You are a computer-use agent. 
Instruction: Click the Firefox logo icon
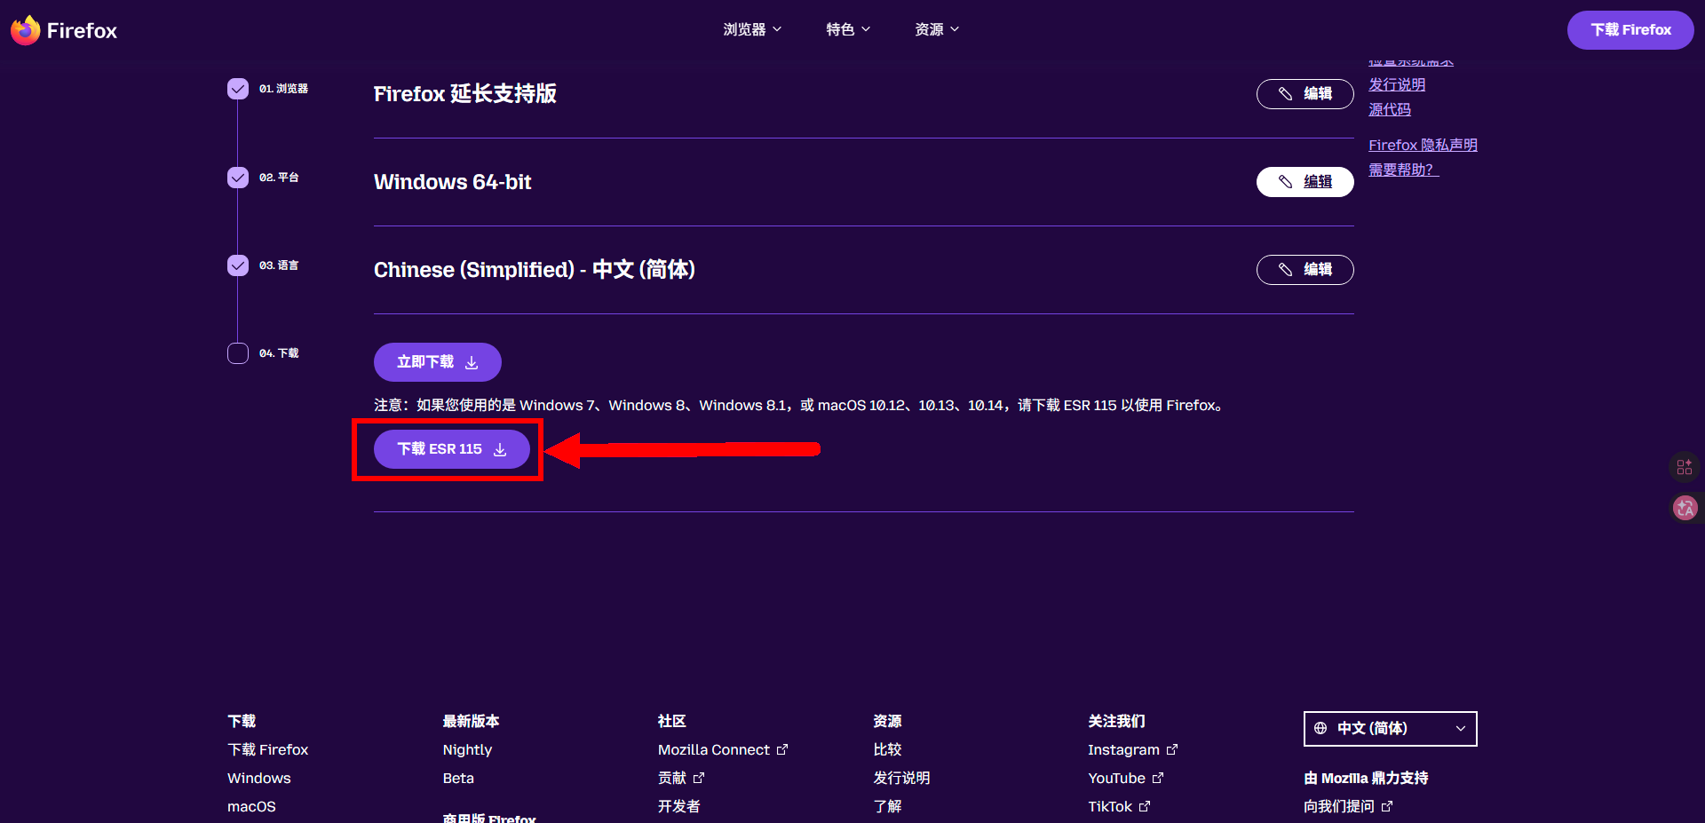click(x=26, y=30)
